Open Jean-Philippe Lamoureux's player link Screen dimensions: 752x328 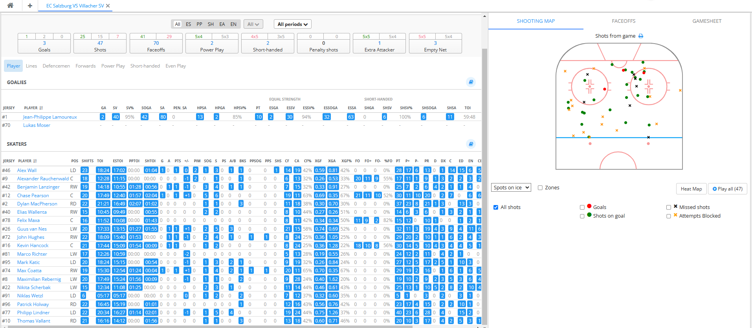[x=50, y=117]
